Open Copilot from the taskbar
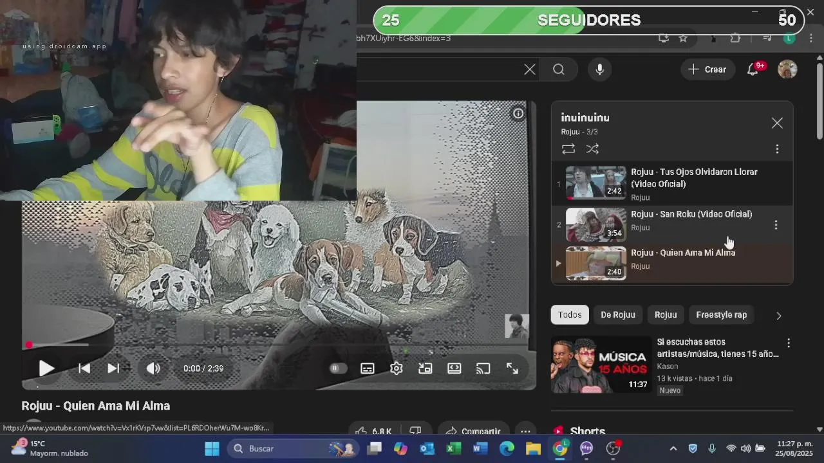Viewport: 824px width, 463px height. point(401,448)
